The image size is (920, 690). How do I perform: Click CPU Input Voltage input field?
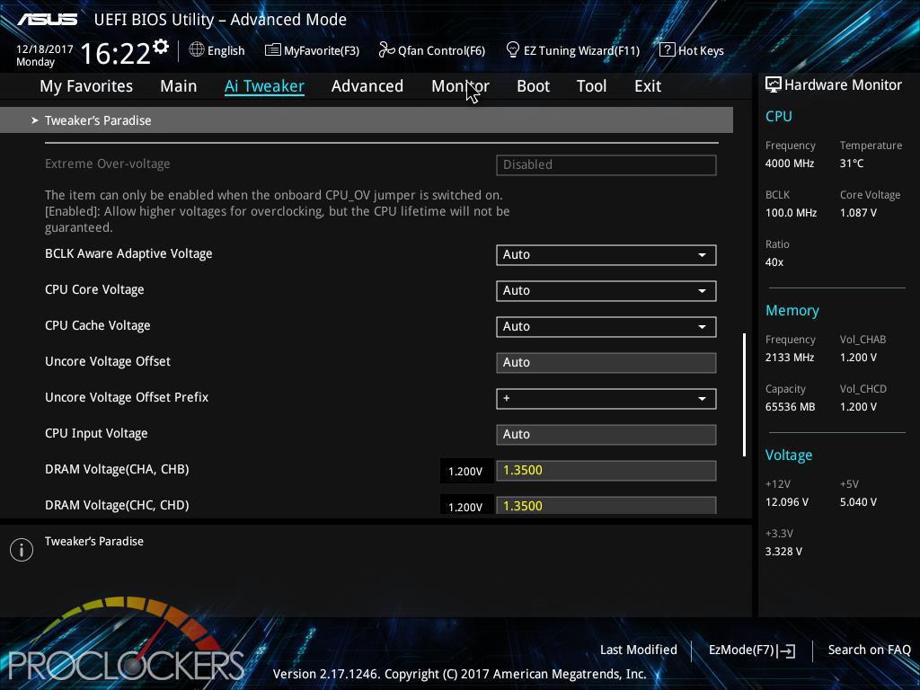[606, 434]
